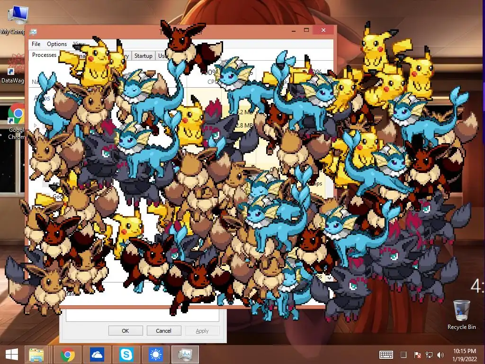The height and width of the screenshot is (364, 485).
Task: Open the Weather sun app in the taskbar
Action: (x=155, y=355)
